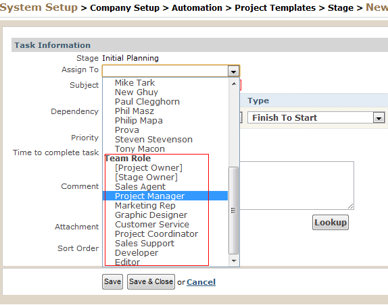This screenshot has width=388, height=305.
Task: Click the Save & Close button
Action: 151,281
